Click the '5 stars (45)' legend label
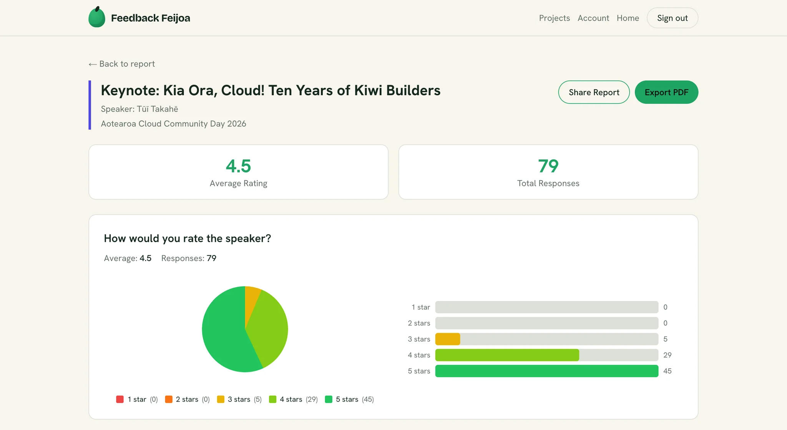 pyautogui.click(x=355, y=399)
